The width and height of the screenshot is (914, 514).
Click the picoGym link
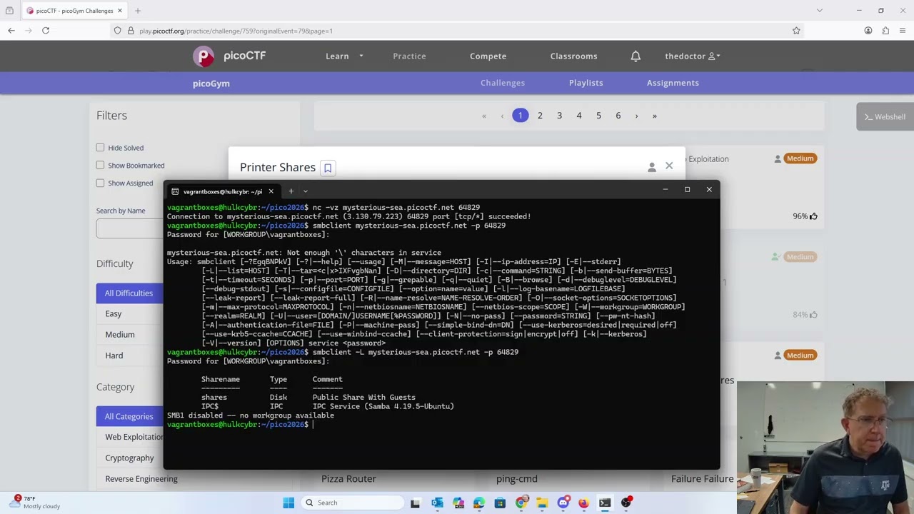click(211, 84)
